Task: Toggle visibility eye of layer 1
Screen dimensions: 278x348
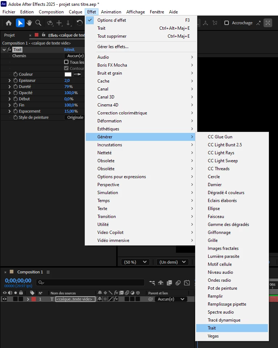Action: click(4, 299)
